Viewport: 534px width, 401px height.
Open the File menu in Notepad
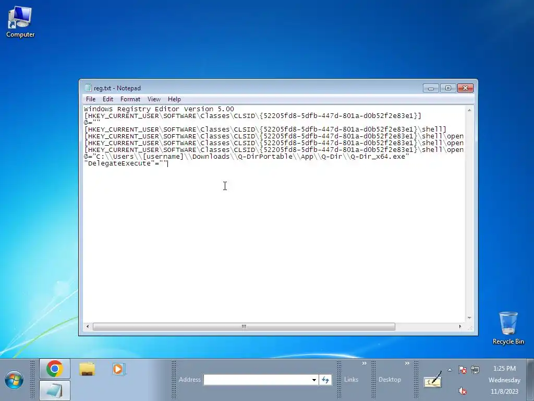[91, 99]
